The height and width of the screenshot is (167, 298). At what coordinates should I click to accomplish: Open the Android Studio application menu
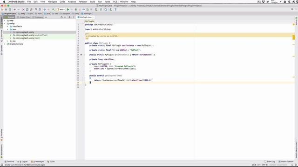point(16,2)
